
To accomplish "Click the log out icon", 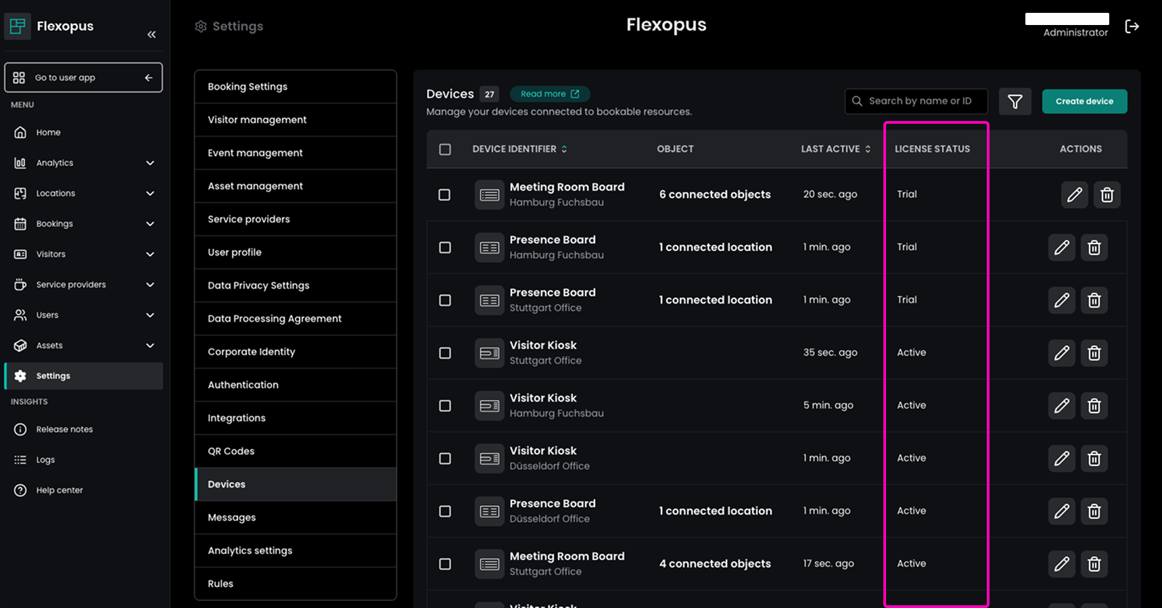I will pyautogui.click(x=1132, y=26).
